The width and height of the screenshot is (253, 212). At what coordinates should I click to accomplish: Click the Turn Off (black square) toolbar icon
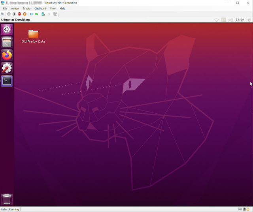(x=14, y=14)
